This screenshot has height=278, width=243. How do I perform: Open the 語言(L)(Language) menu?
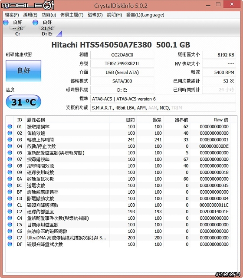point(145,15)
